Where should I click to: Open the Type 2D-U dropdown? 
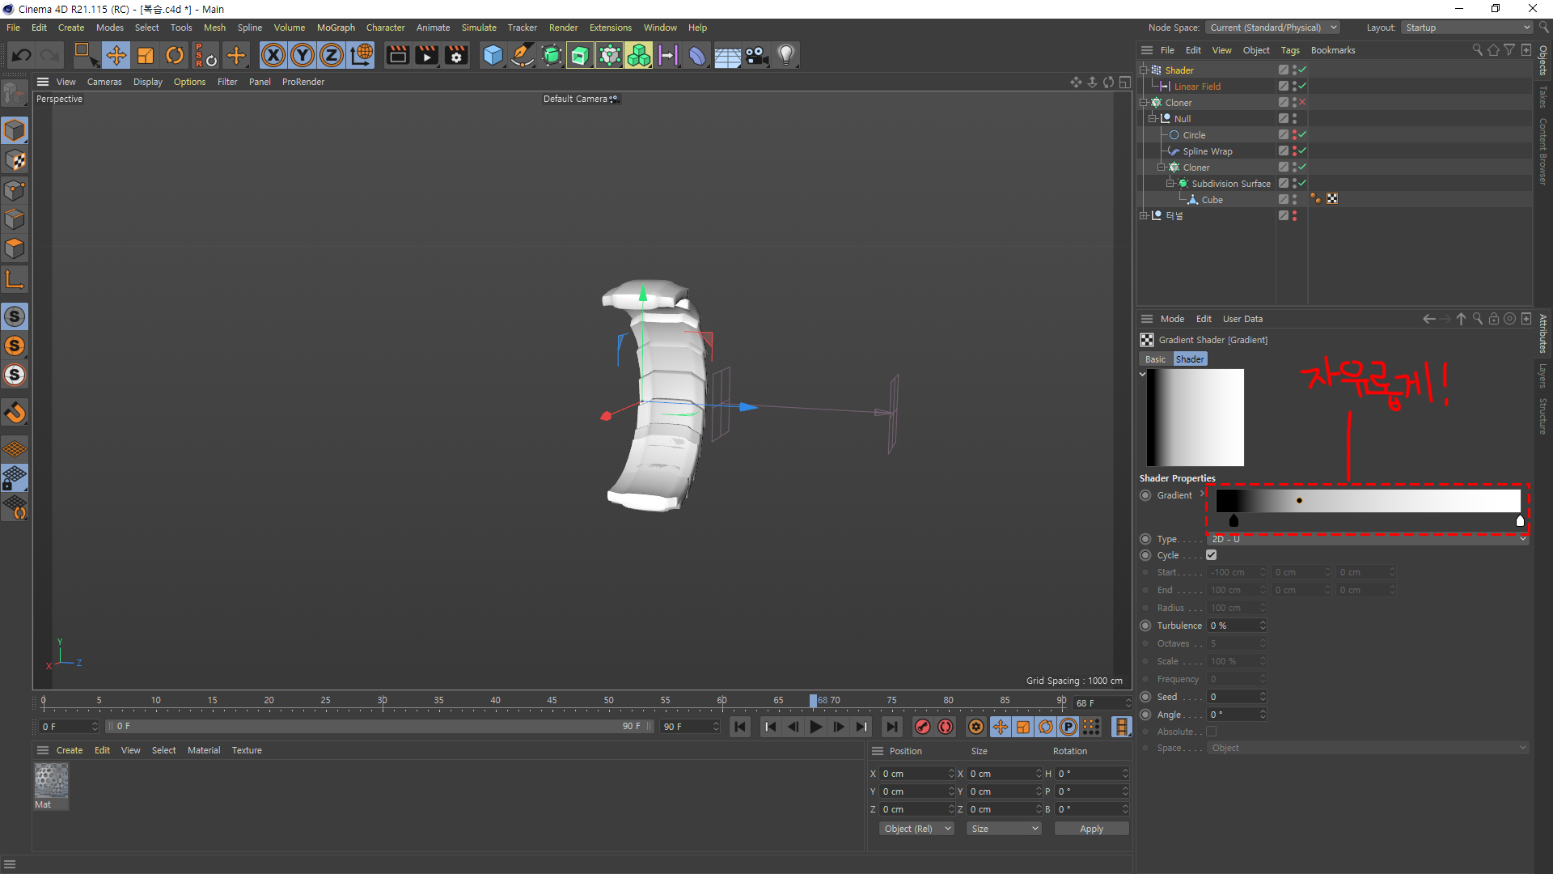pyautogui.click(x=1367, y=539)
